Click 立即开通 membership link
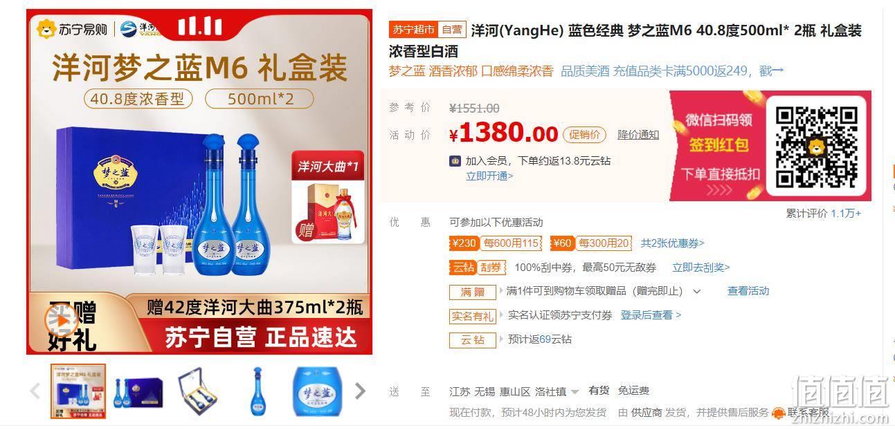Viewport: 895px width, 430px height. coord(489,176)
